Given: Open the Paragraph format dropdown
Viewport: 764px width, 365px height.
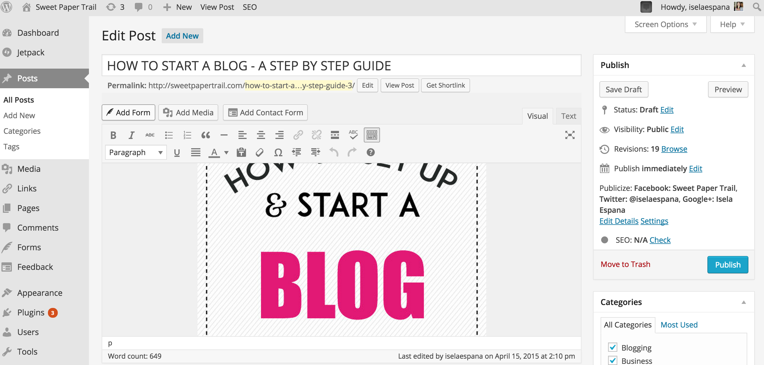Looking at the screenshot, I should (x=136, y=153).
